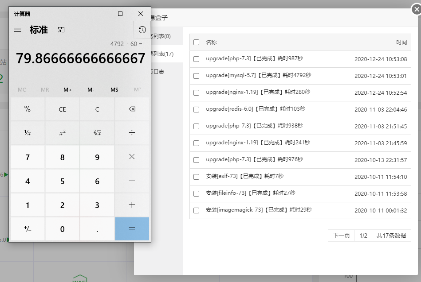This screenshot has width=421, height=282.
Task: Click the backspace key on calculator
Action: pos(132,109)
